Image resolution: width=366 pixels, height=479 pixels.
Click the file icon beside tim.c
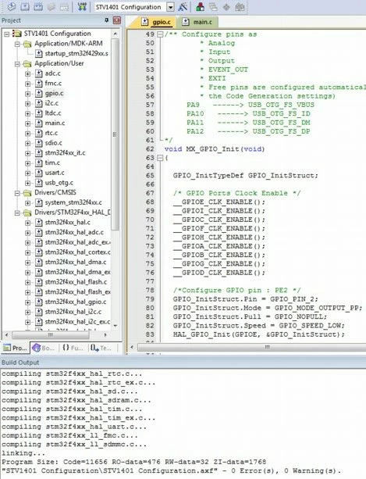point(39,163)
